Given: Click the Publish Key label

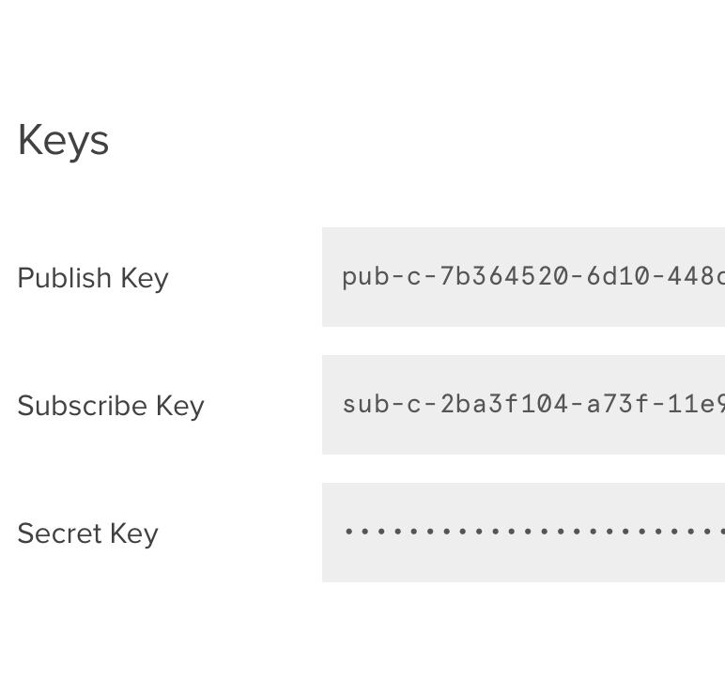Looking at the screenshot, I should (x=93, y=278).
